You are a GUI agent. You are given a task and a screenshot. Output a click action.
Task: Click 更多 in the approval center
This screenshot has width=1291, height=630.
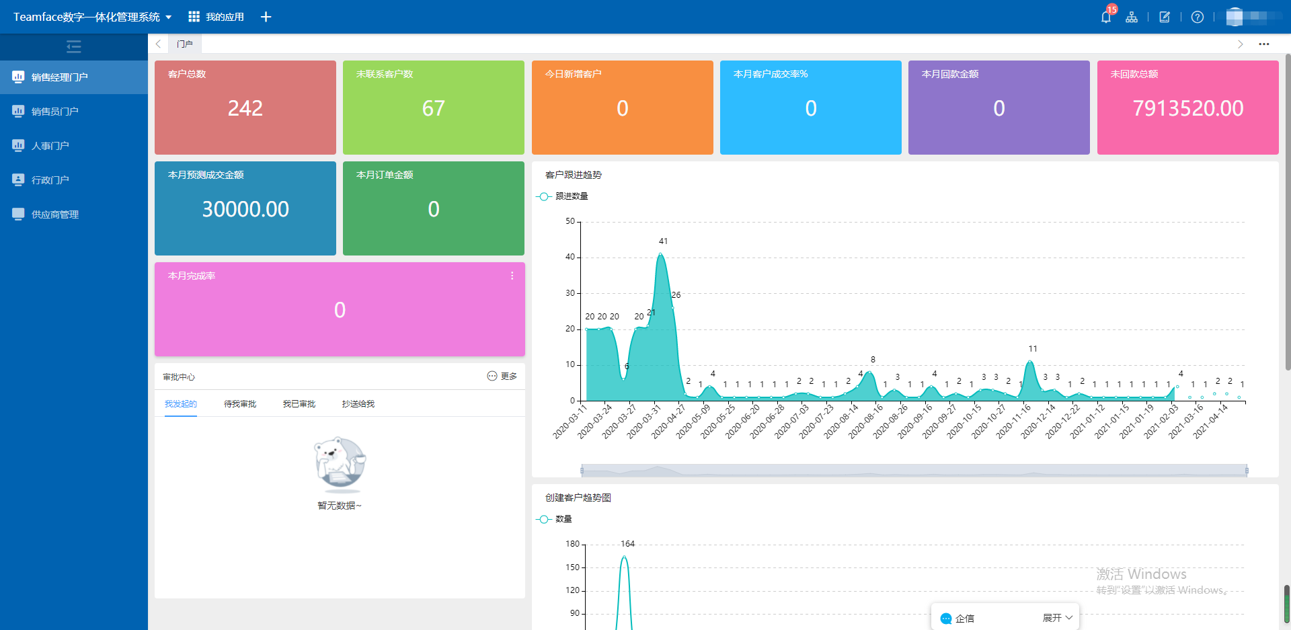[502, 377]
